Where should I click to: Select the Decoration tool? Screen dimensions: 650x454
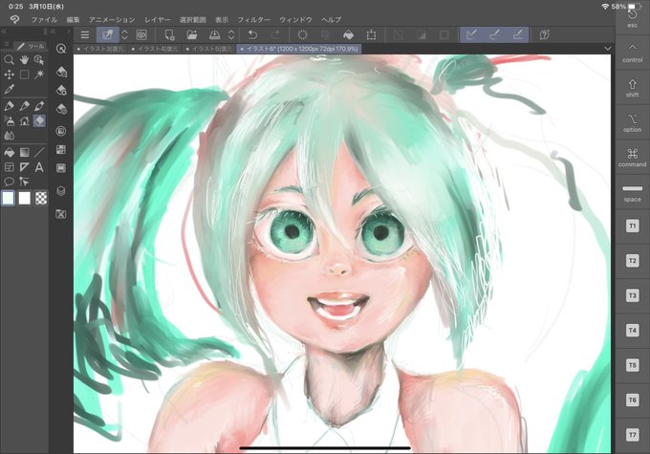point(25,120)
